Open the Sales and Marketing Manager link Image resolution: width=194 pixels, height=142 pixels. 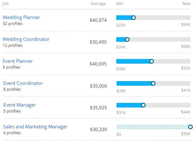pyautogui.click(x=35, y=126)
